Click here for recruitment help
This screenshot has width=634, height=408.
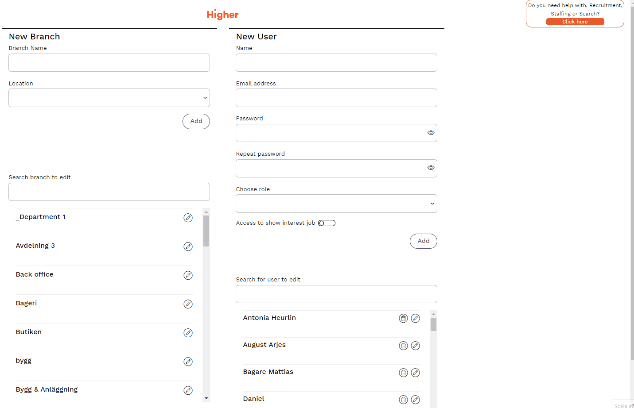pos(575,22)
